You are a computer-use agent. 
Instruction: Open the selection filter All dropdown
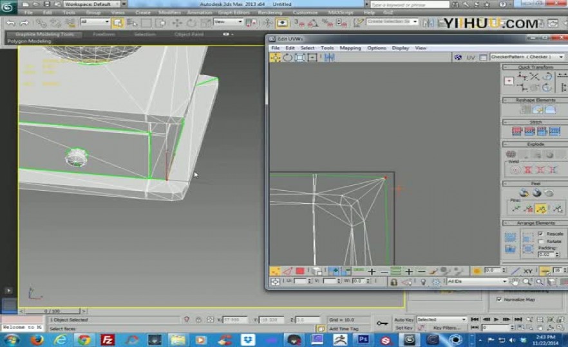click(95, 22)
